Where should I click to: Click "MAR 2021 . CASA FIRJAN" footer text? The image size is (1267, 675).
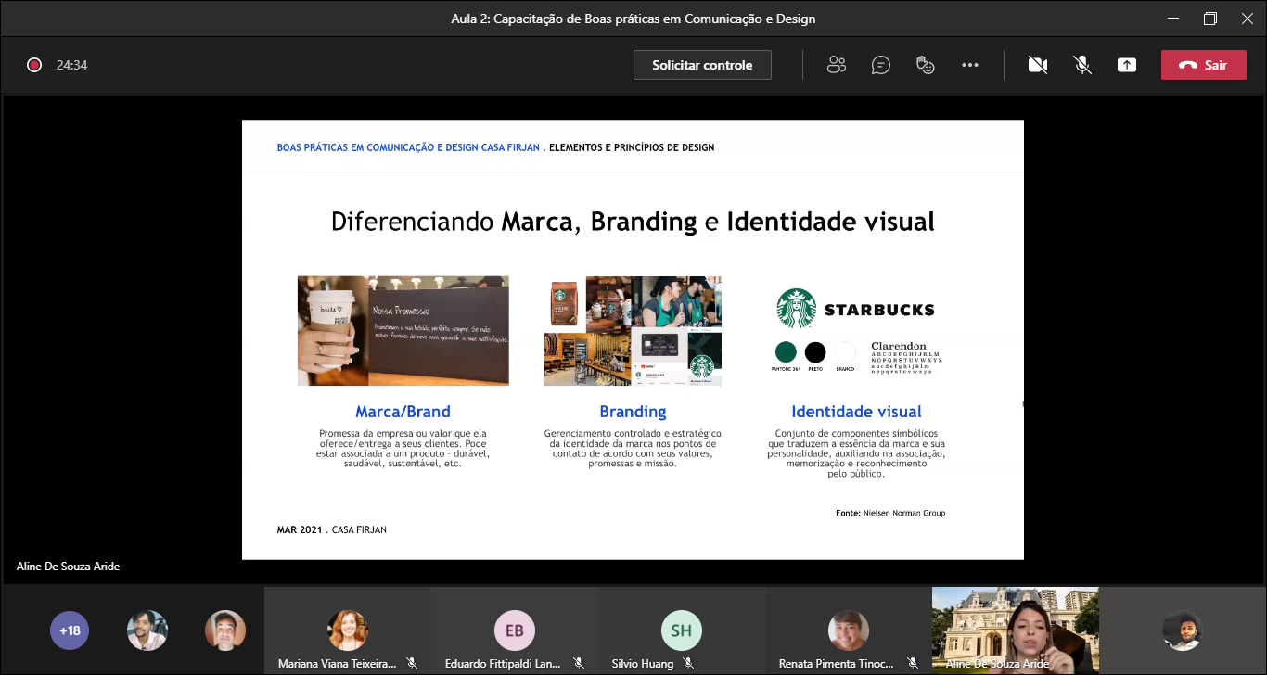pyautogui.click(x=331, y=529)
